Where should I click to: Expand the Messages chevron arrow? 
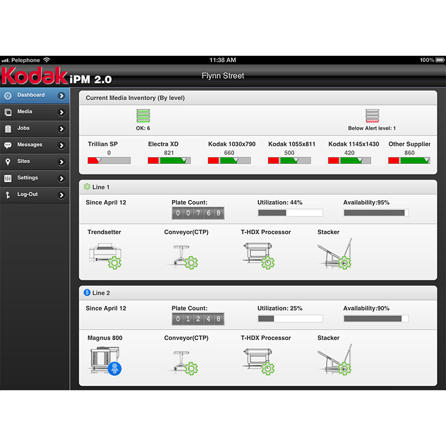point(61,146)
